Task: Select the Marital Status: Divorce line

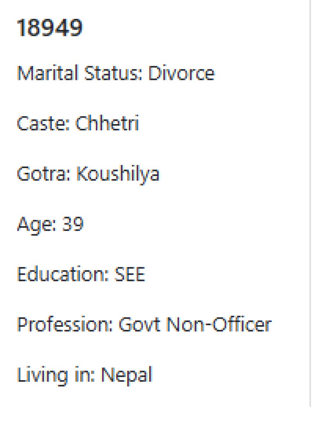Action: (x=116, y=73)
